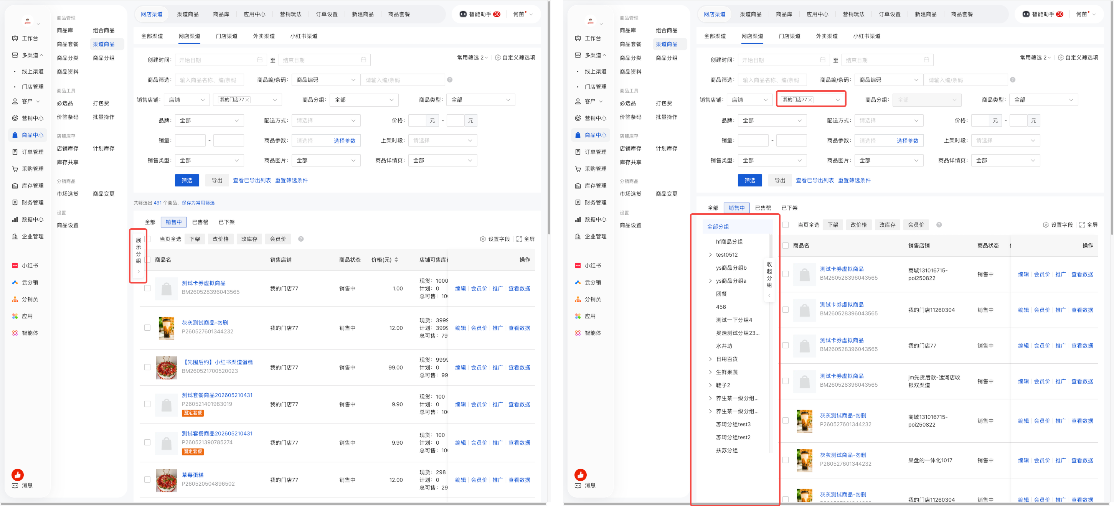
Task: Click help icon beside 会员价 in left screenshot
Action: pyautogui.click(x=301, y=239)
